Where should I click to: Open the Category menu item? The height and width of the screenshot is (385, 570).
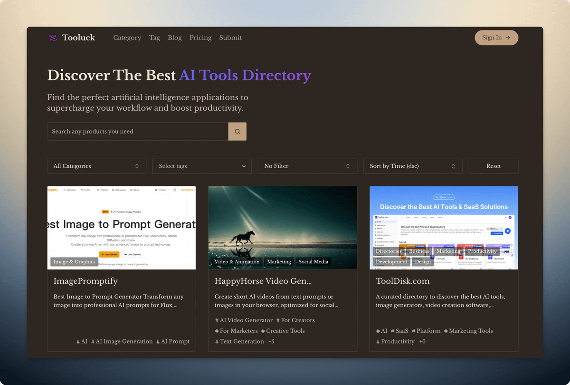coord(127,38)
